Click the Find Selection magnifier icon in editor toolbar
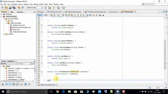This screenshot has width=168, height=94. pyautogui.click(x=63, y=15)
